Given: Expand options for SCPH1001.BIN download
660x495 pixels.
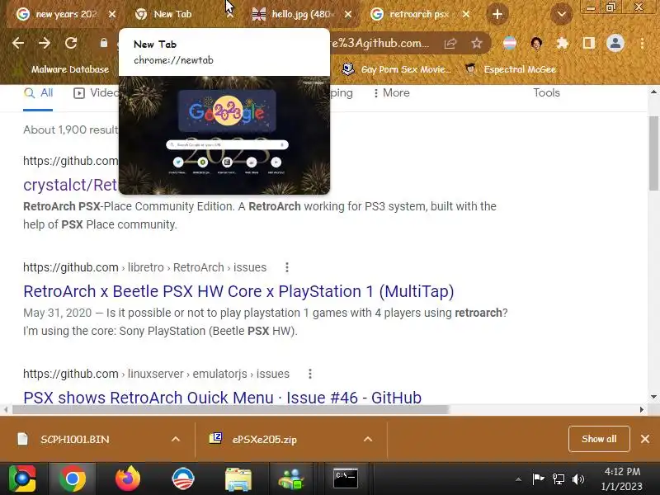Looking at the screenshot, I should pos(176,440).
